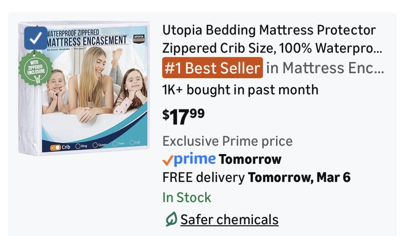Click the Exclusive Prime price label
Image resolution: width=405 pixels, height=236 pixels.
(x=227, y=141)
